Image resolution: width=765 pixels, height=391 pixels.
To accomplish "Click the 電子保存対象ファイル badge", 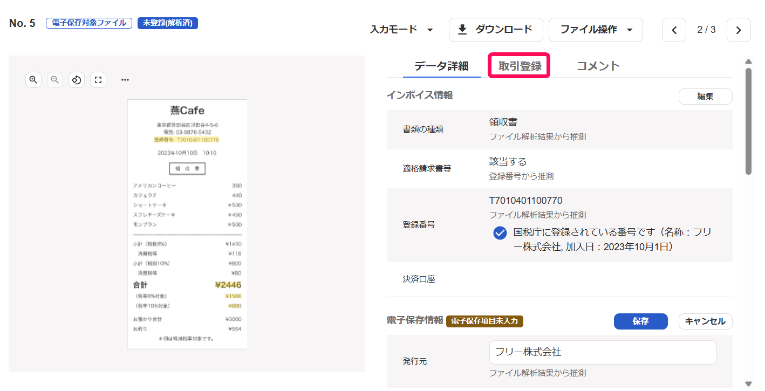I will [89, 23].
